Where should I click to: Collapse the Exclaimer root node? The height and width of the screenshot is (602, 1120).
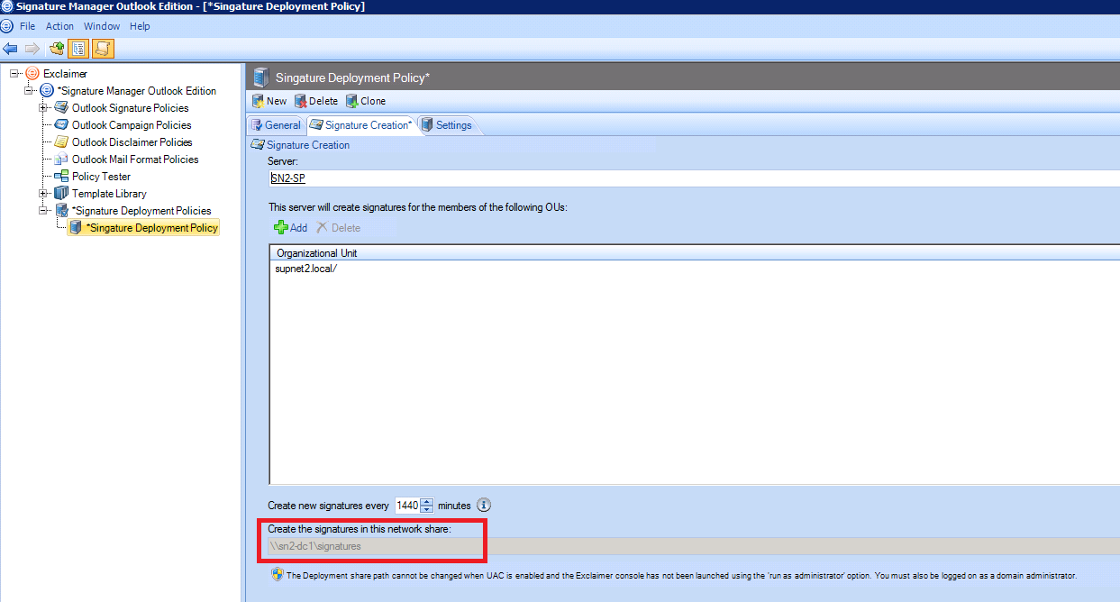point(14,73)
